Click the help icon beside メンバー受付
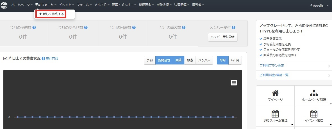Image resolution: width=332 pixels, height=129 pixels. 233,27
